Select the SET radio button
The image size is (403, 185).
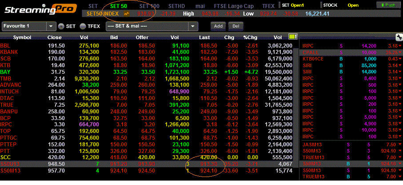[61, 26]
